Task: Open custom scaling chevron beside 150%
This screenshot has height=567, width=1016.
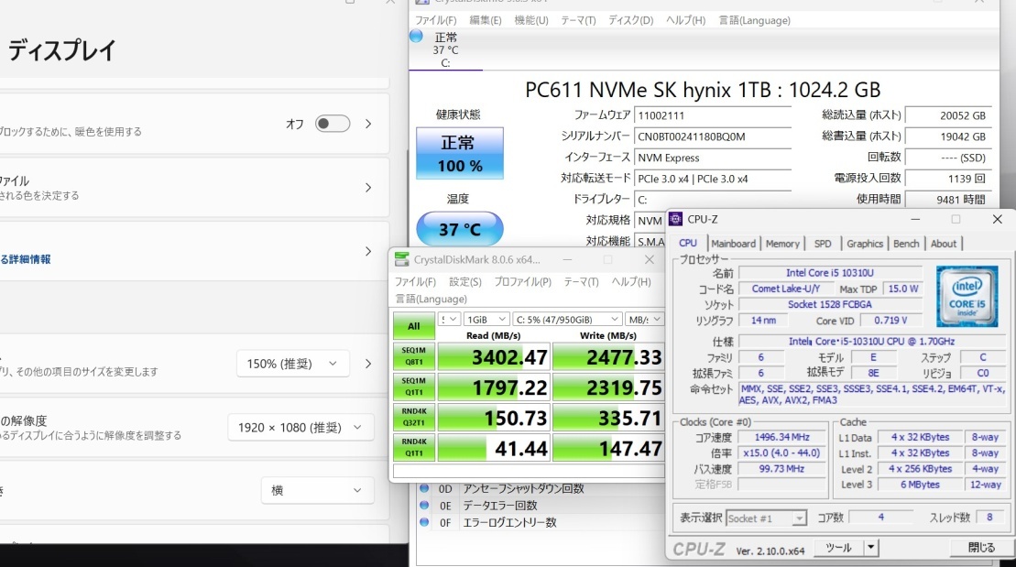Action: [368, 364]
